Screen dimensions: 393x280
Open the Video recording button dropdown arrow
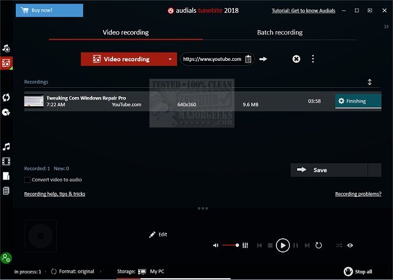tap(170, 60)
